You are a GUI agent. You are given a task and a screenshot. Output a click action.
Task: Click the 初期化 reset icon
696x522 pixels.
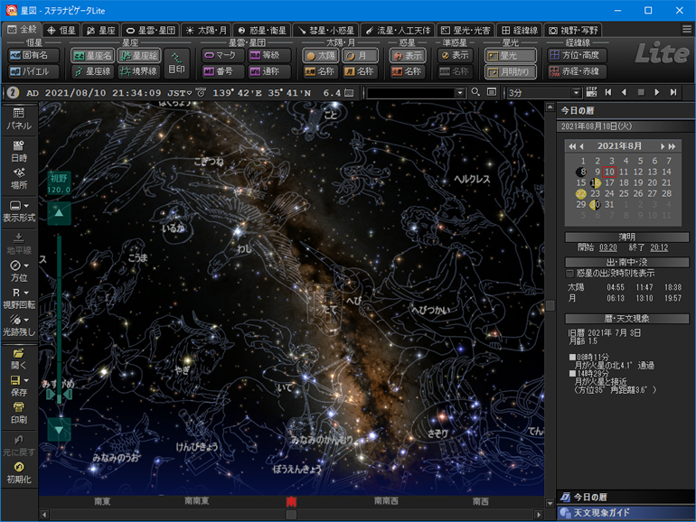click(19, 472)
